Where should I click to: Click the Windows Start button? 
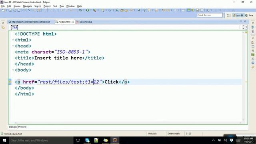4,140
